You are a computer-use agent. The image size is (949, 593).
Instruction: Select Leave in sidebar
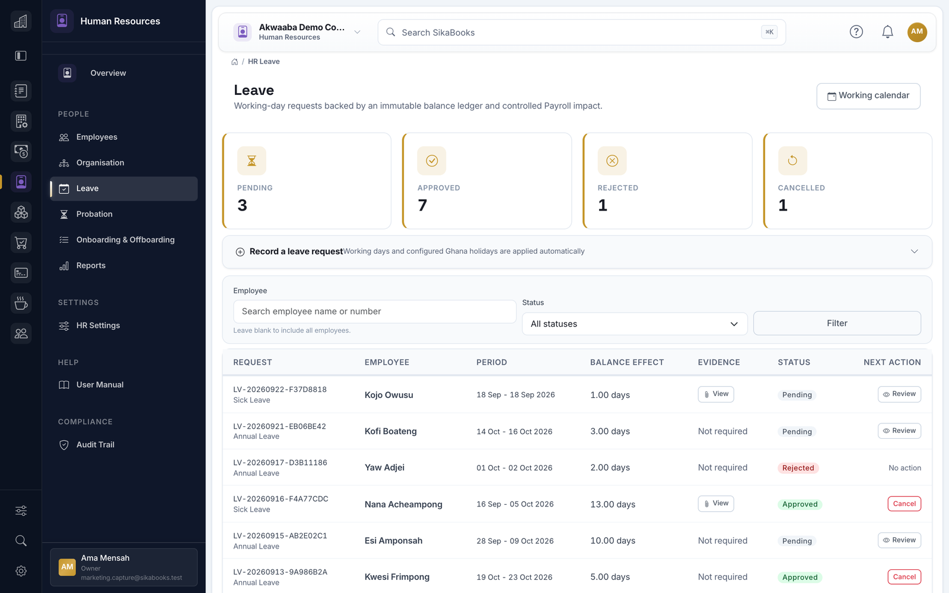(x=124, y=189)
